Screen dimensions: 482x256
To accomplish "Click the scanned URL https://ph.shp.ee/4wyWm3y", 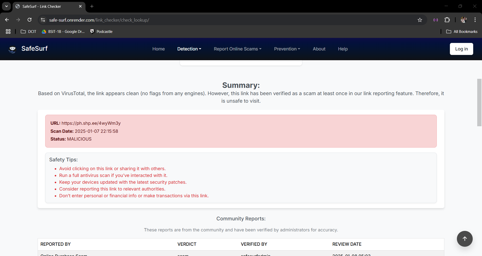I will coord(91,123).
